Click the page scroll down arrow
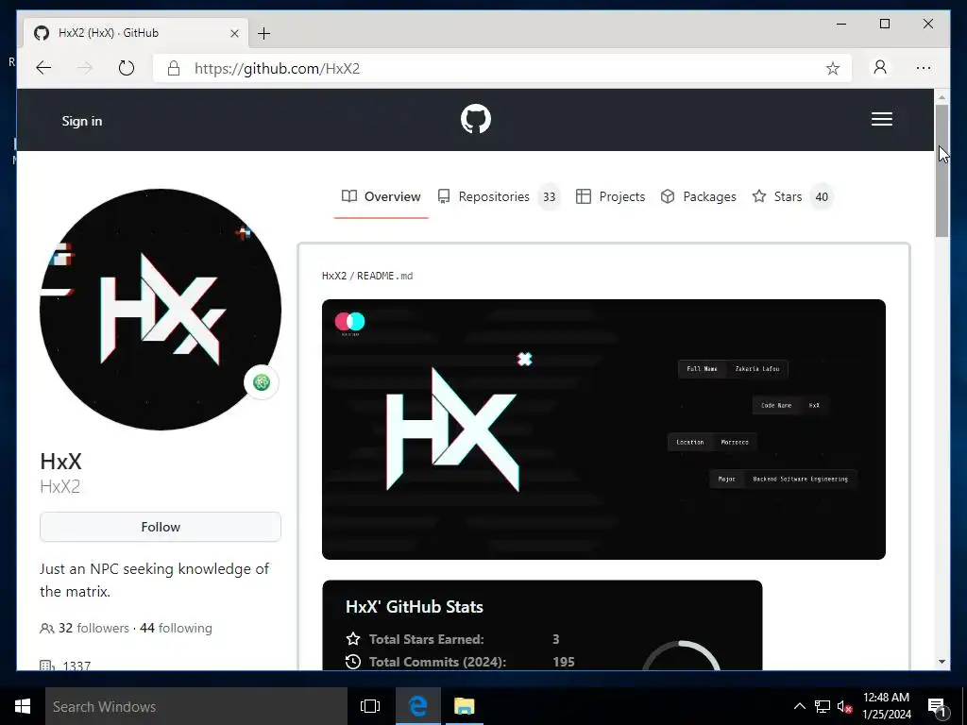 click(x=942, y=662)
